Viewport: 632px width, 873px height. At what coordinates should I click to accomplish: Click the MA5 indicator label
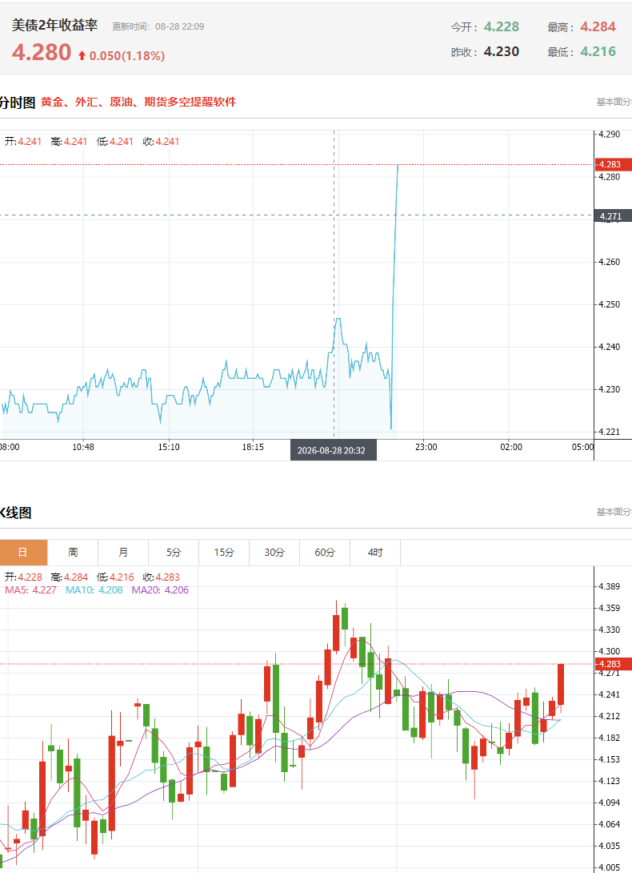pos(30,590)
